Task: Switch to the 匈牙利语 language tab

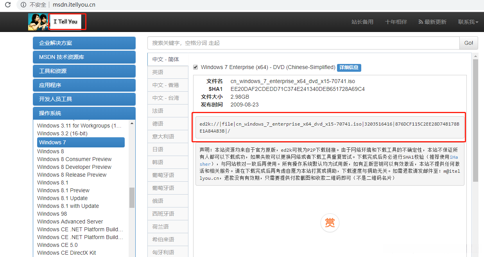Action: click(x=168, y=252)
